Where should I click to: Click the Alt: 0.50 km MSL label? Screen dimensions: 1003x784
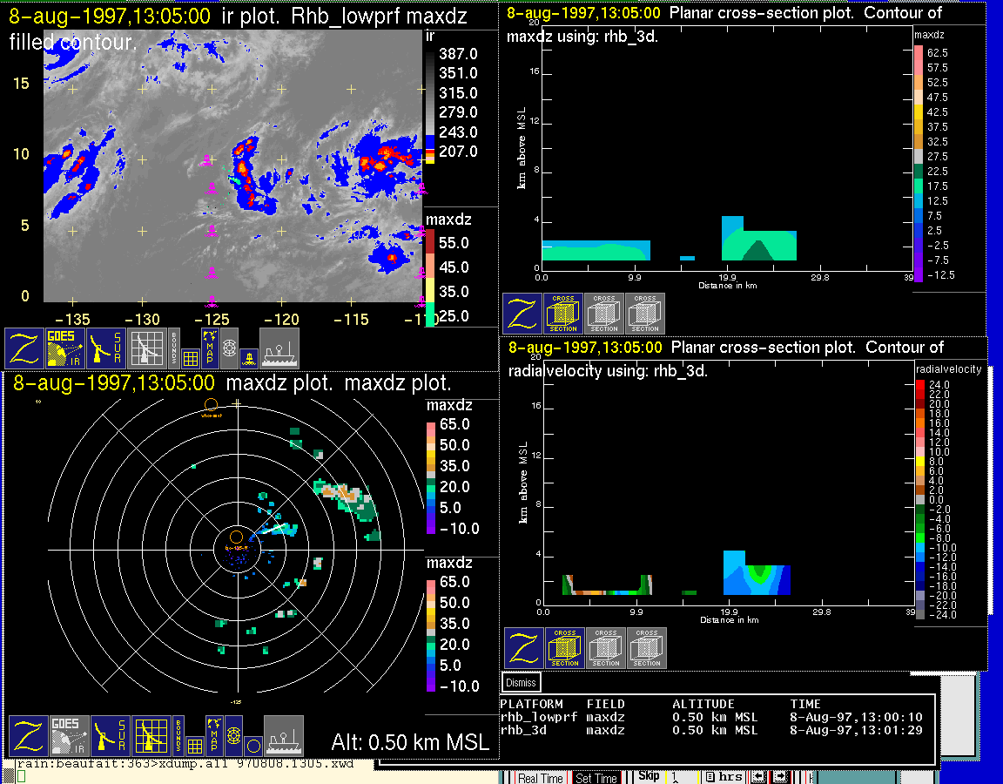click(x=410, y=742)
